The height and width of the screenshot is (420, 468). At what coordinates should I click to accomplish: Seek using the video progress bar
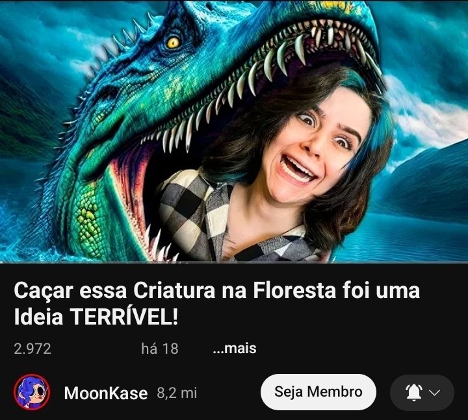234,262
